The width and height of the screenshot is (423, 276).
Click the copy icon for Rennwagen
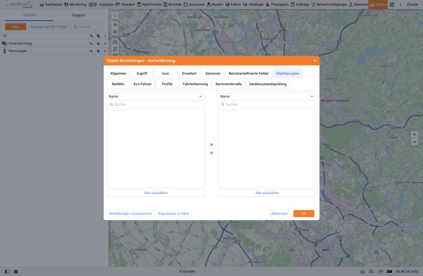[x=98, y=51]
